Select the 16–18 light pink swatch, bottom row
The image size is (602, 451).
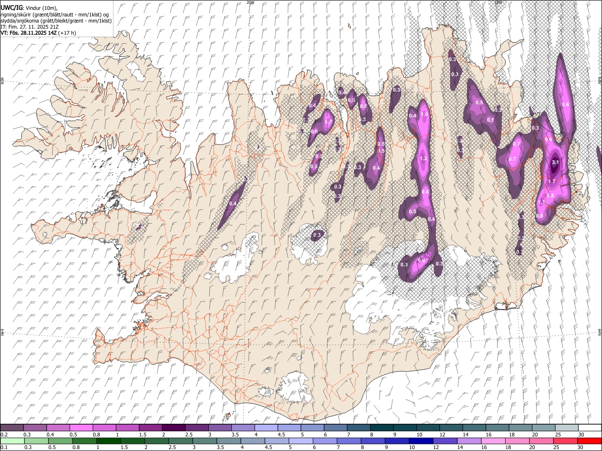click(x=493, y=441)
